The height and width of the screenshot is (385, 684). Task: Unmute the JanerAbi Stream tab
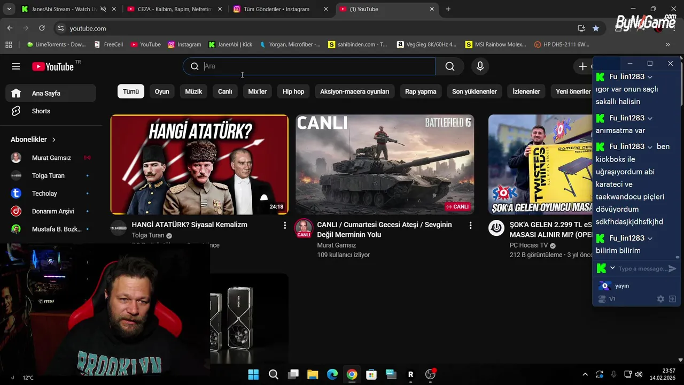[x=103, y=9]
